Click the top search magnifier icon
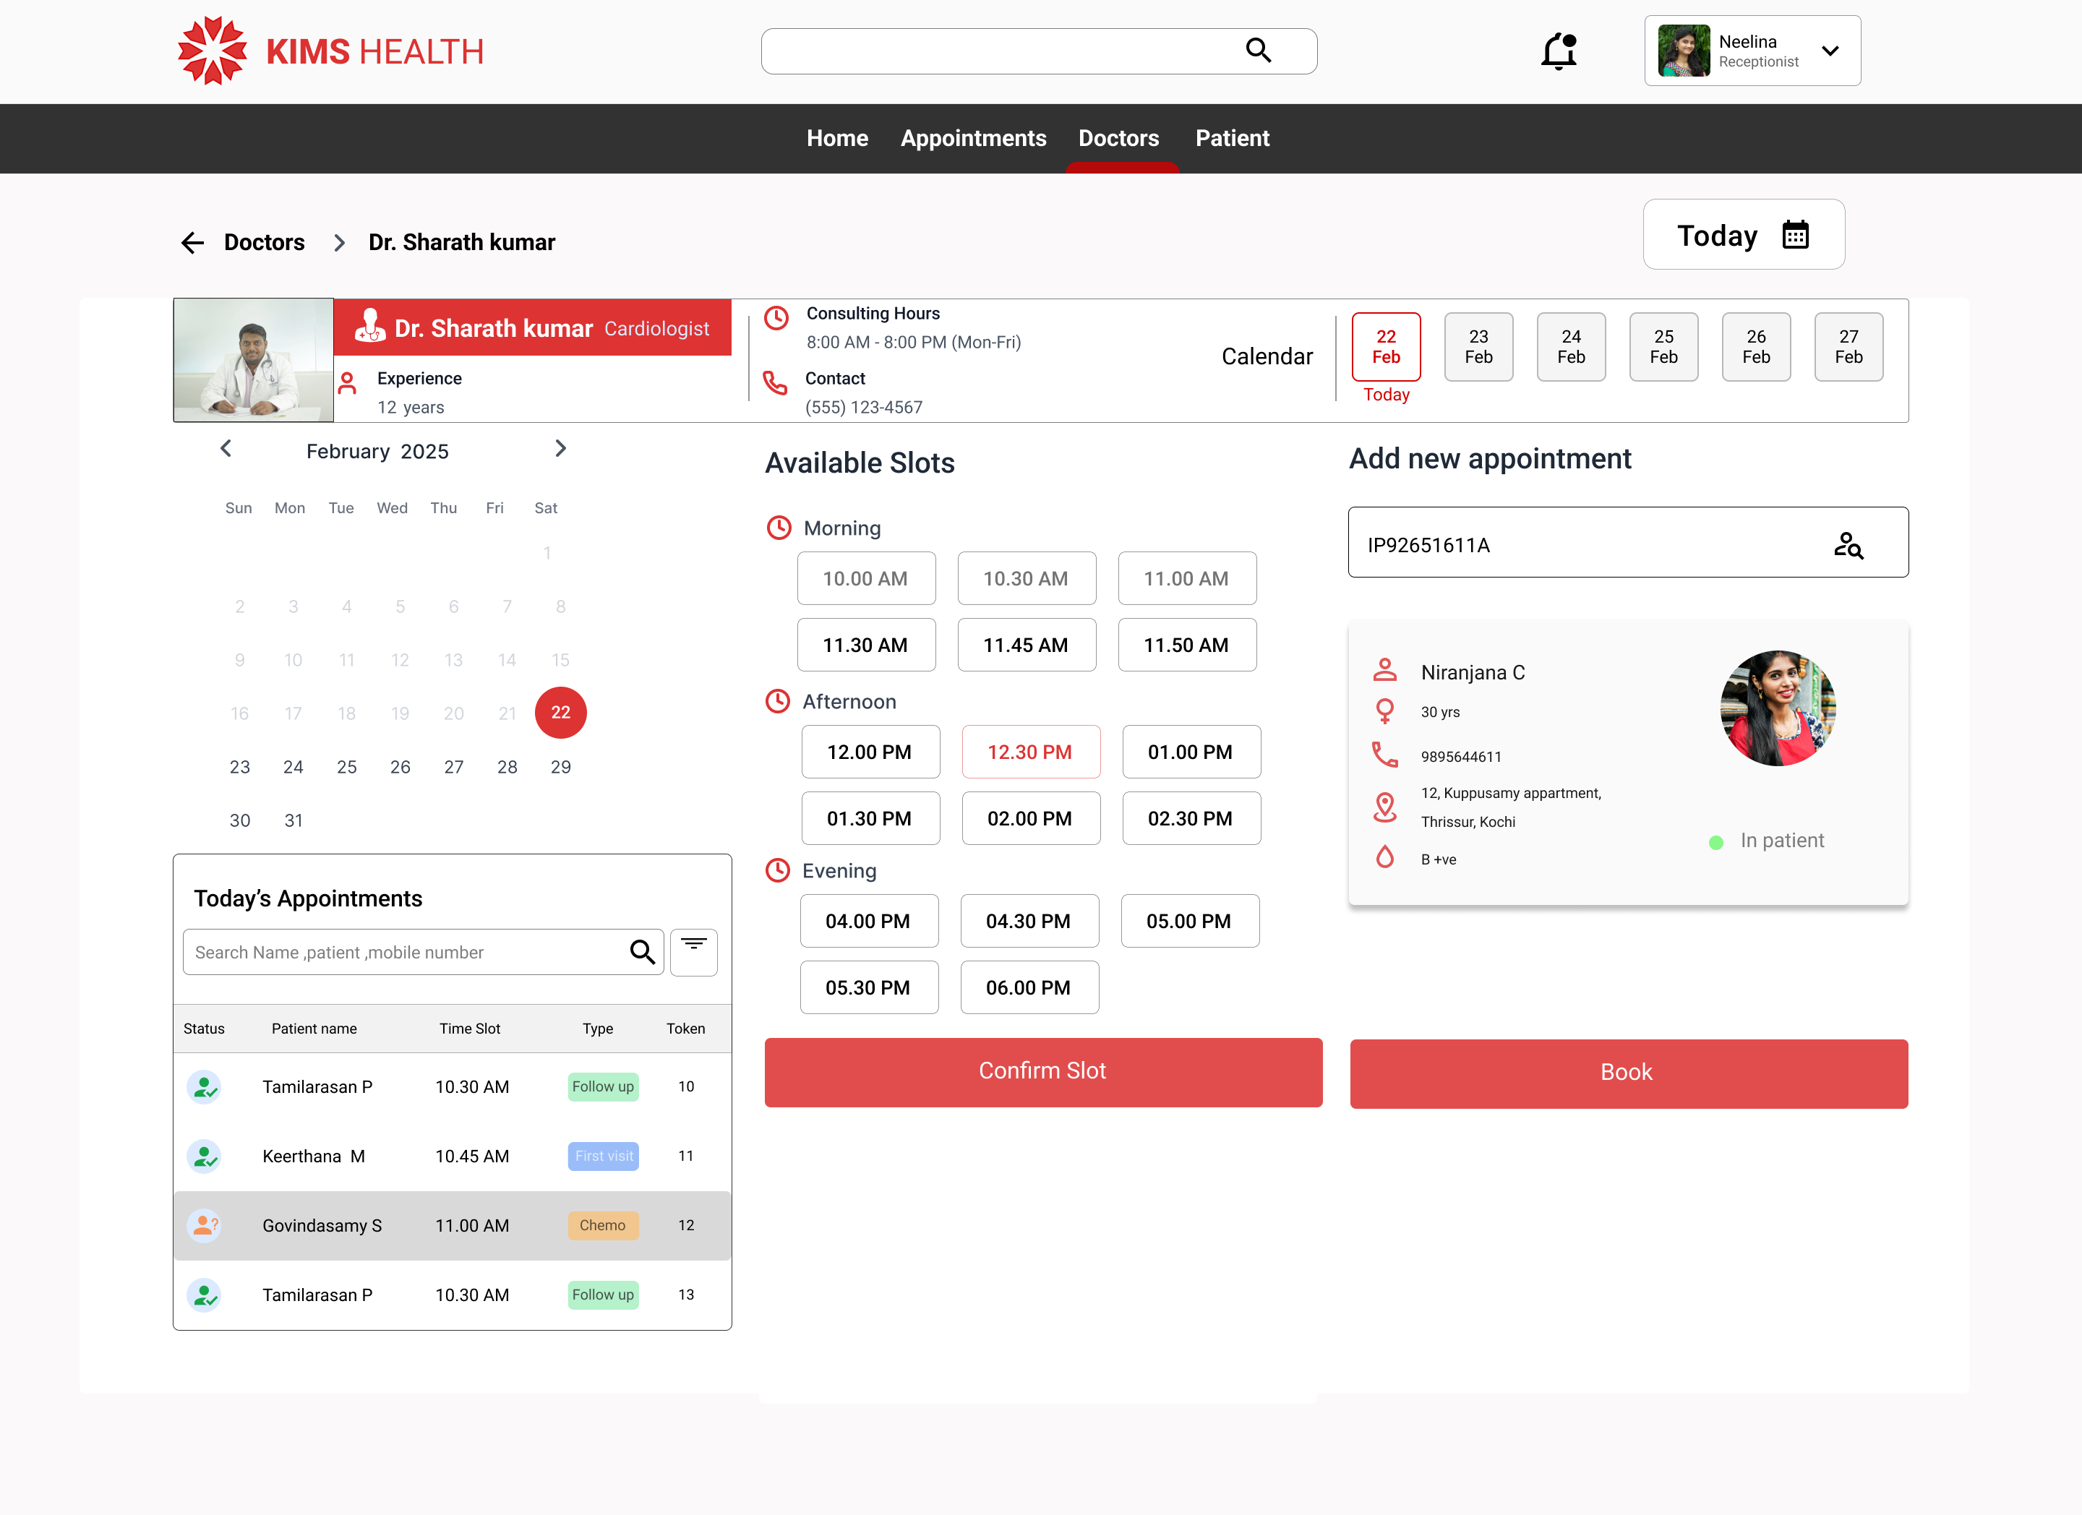Viewport: 2082px width, 1515px height. (1258, 51)
